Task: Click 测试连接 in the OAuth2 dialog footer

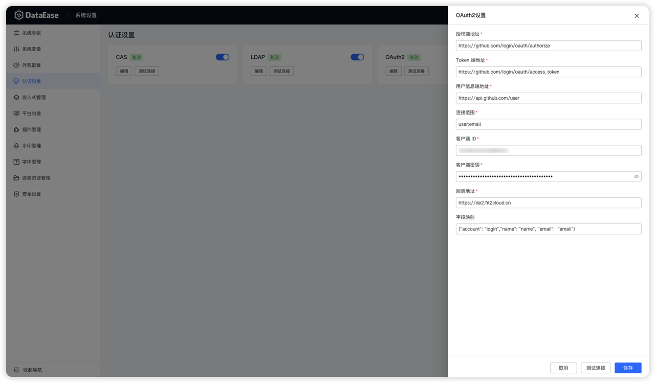Action: tap(596, 368)
